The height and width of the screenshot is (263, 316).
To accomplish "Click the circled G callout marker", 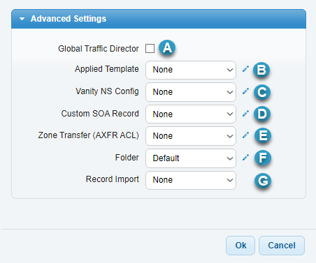I will 263,181.
